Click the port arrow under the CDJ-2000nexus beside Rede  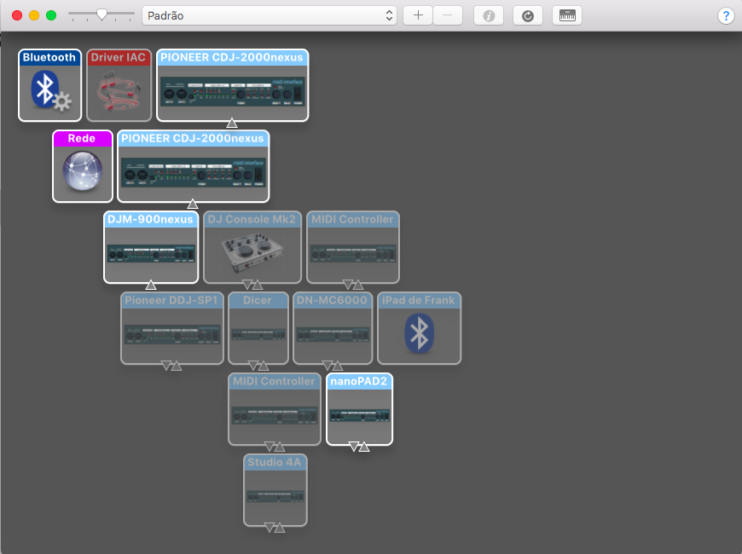coord(192,204)
